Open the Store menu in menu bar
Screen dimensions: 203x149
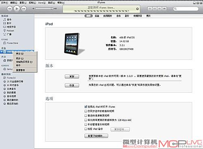click(42, 3)
